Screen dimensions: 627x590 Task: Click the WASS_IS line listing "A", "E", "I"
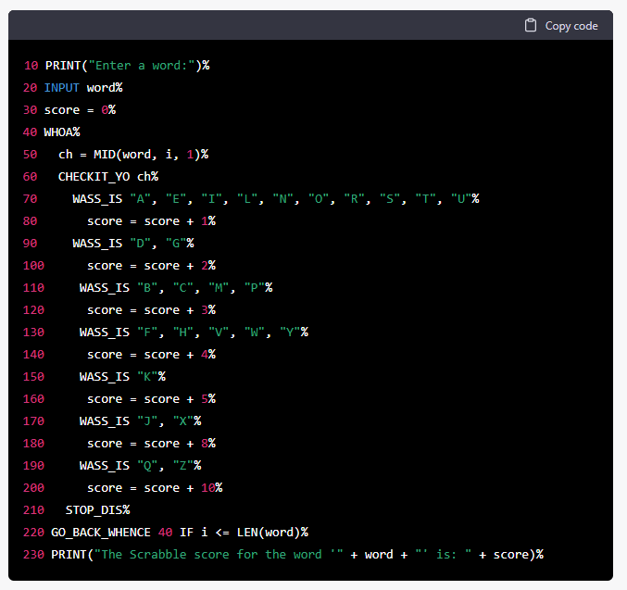click(276, 199)
